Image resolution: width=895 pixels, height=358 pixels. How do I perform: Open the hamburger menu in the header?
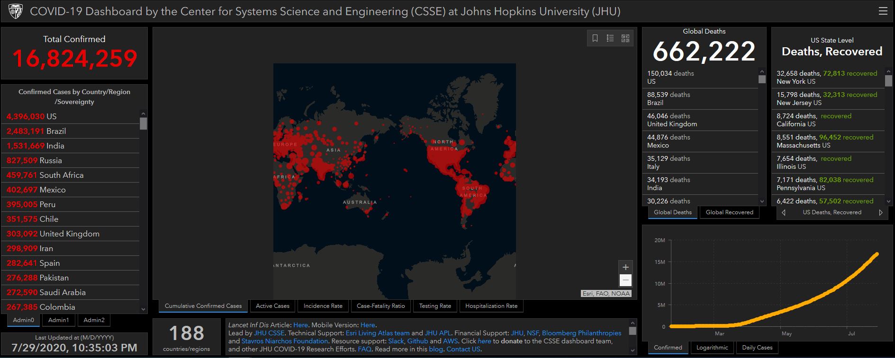pos(883,11)
